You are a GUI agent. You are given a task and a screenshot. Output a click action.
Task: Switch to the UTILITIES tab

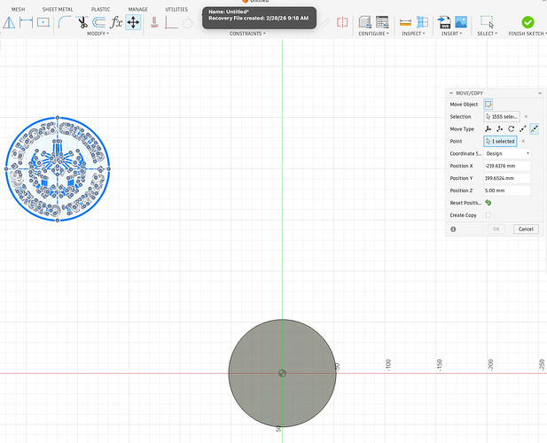click(176, 10)
